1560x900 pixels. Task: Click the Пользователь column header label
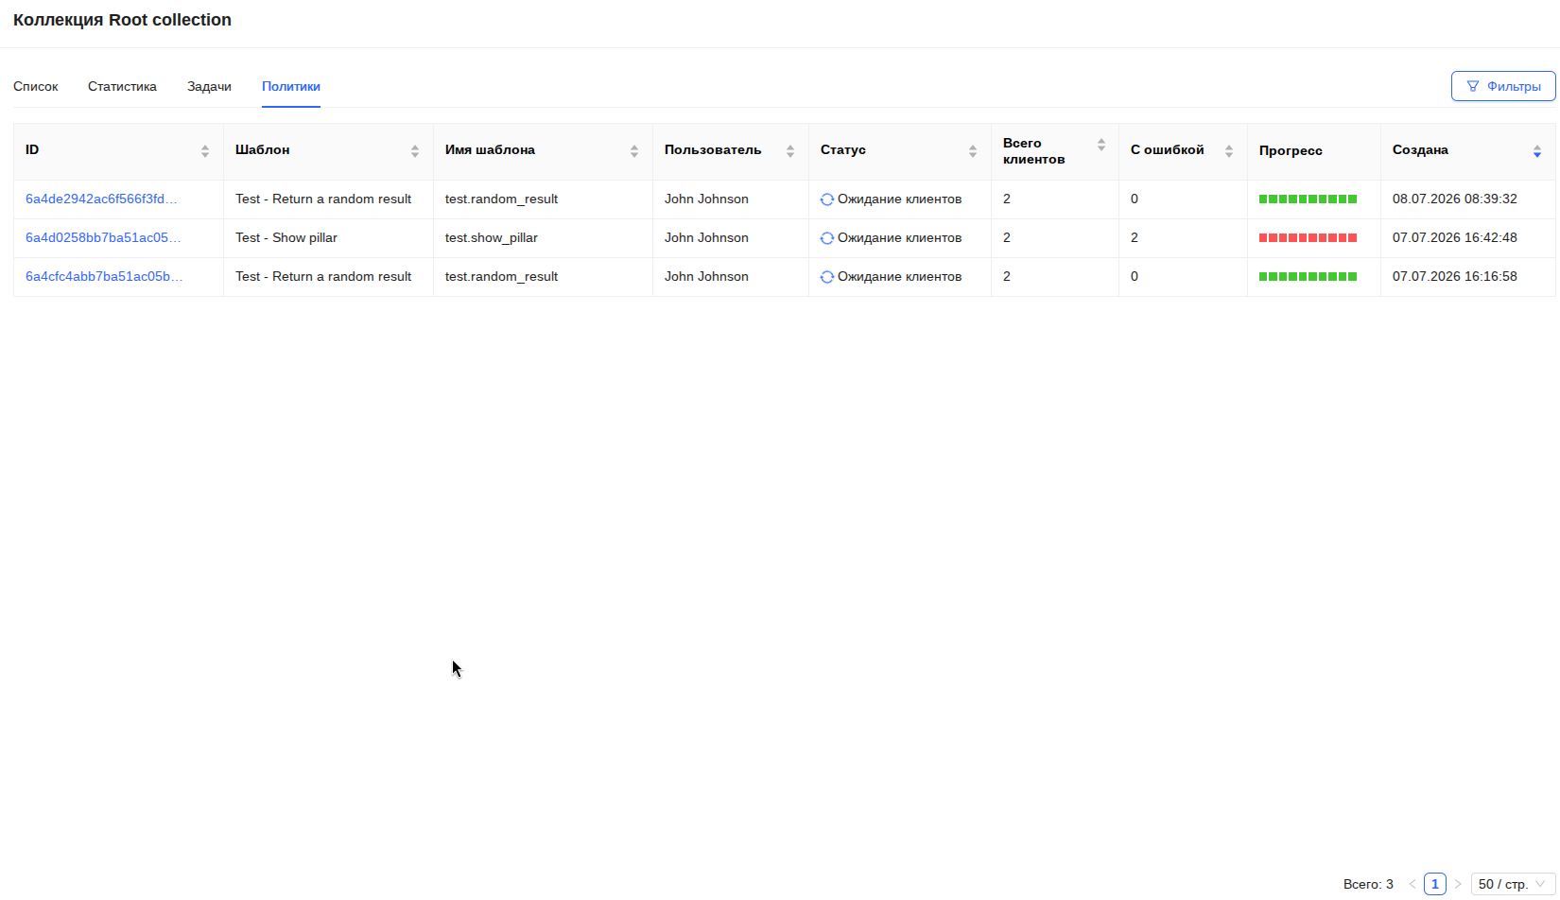[713, 149]
